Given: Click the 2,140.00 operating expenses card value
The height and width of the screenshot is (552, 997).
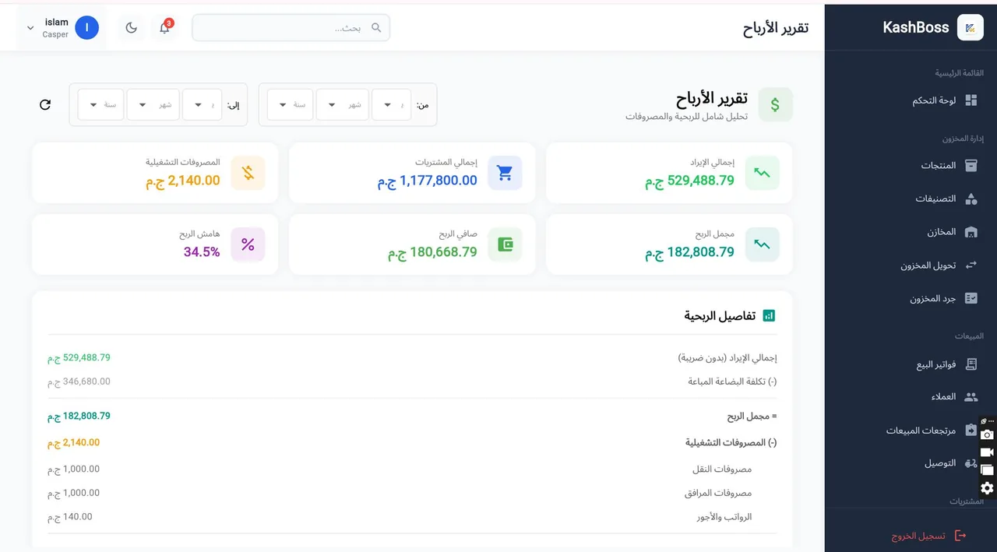Looking at the screenshot, I should [183, 181].
